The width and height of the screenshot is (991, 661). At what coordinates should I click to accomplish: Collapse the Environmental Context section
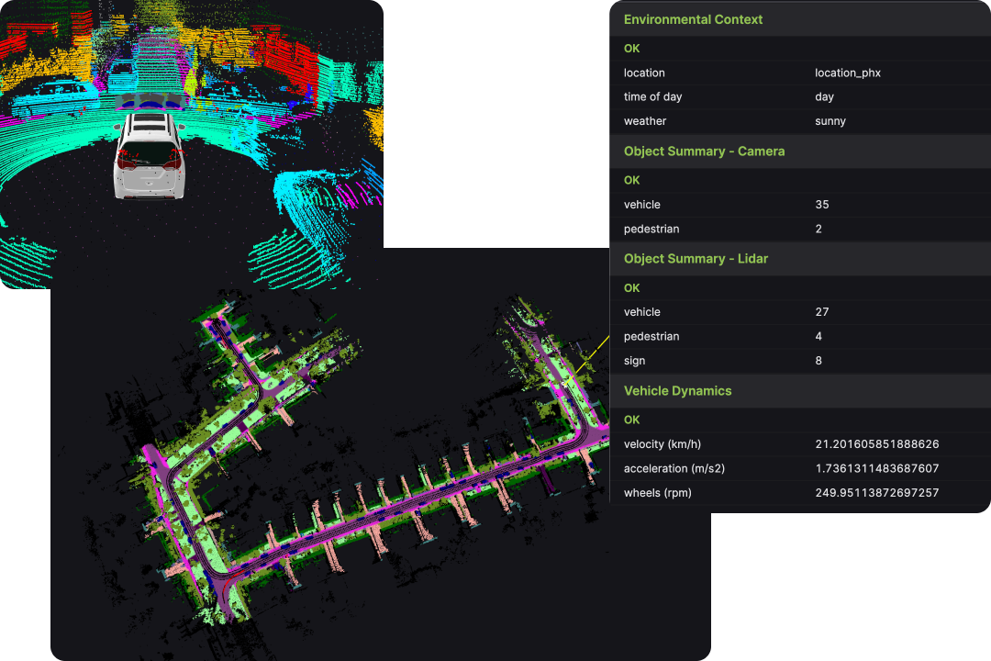[x=693, y=19]
